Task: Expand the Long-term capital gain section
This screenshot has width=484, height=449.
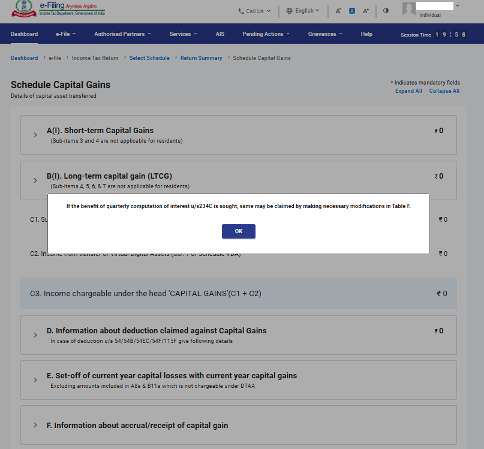Action: click(x=35, y=180)
